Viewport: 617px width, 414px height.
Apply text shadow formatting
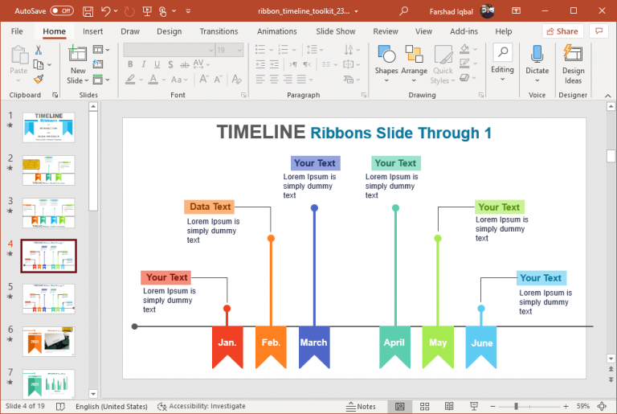[x=170, y=64]
